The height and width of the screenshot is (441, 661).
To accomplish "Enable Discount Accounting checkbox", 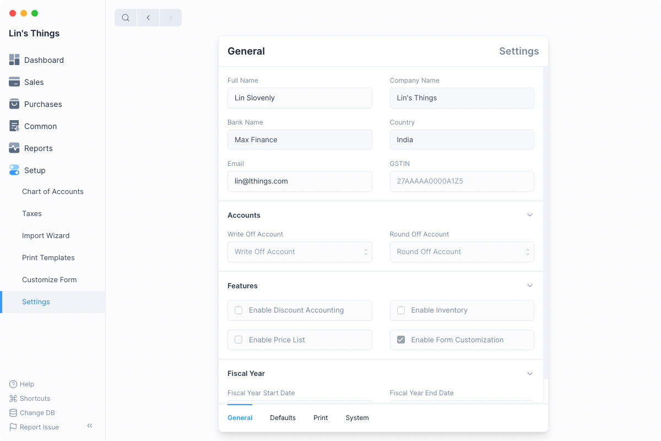I will click(239, 310).
